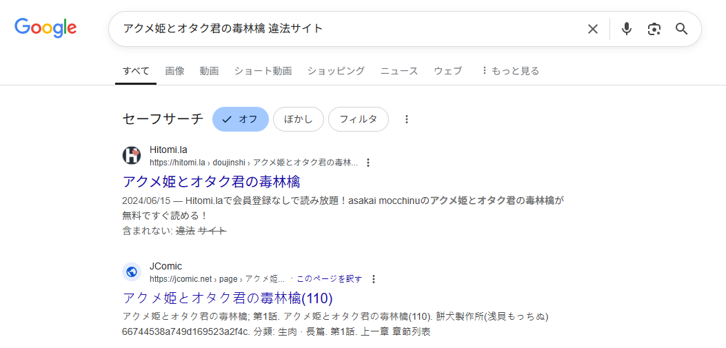Open the three-dot menu for the JComic result

374,279
